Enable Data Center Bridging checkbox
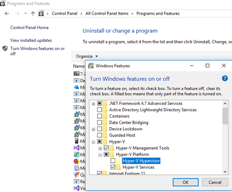The height and width of the screenshot is (192, 232). click(x=100, y=123)
